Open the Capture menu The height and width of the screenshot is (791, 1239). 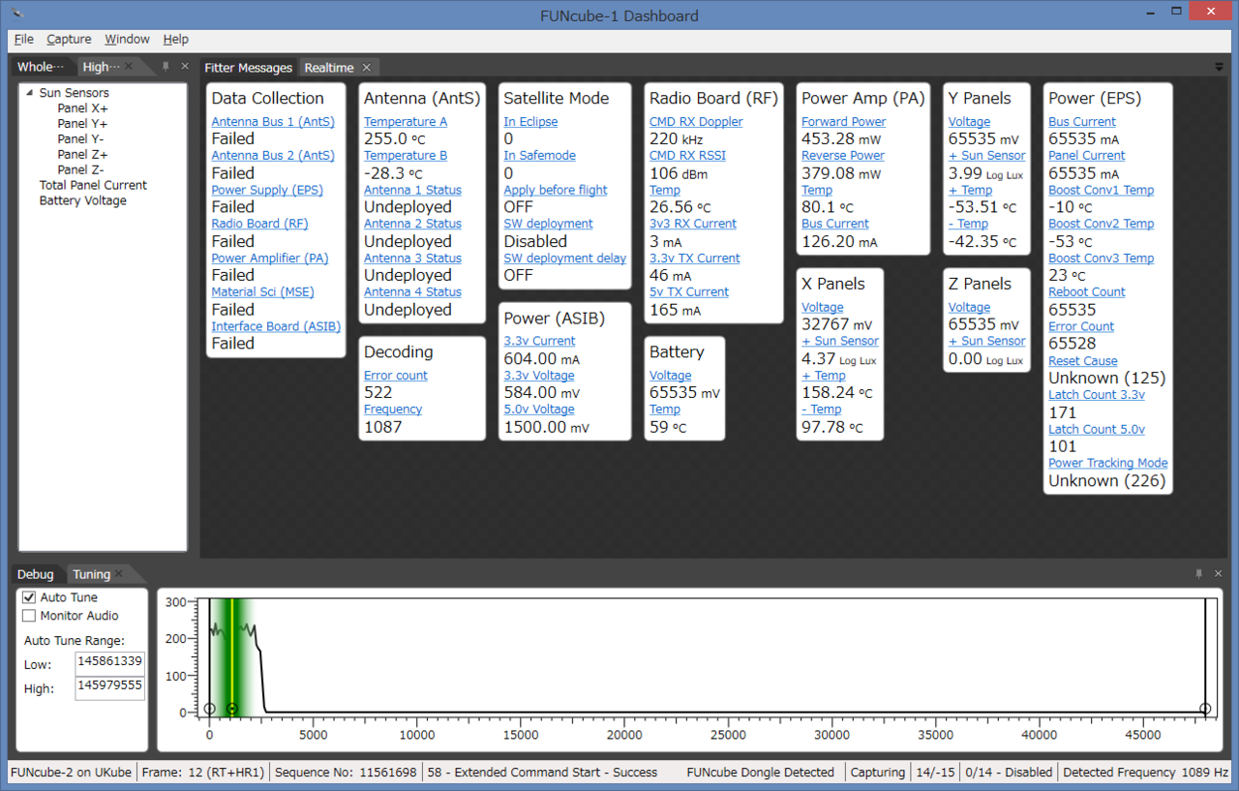[69, 39]
